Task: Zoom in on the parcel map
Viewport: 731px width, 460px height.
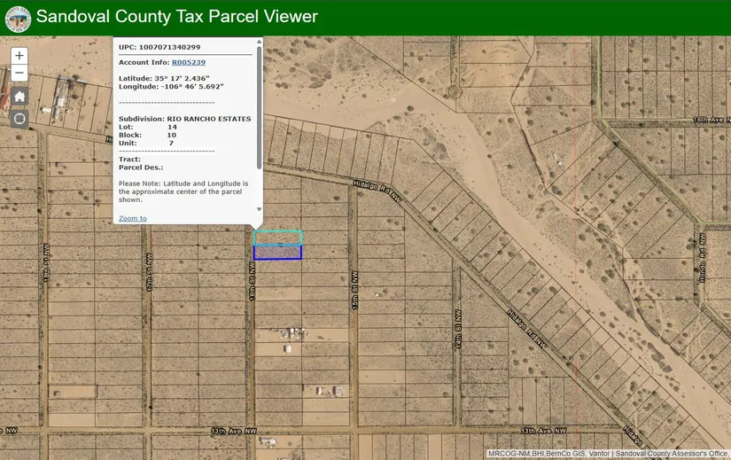Action: pyautogui.click(x=19, y=55)
